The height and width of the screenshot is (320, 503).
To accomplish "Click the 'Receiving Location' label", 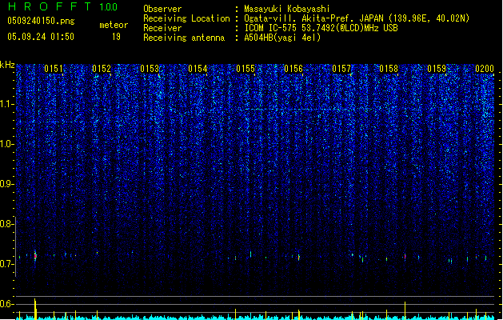I will tap(186, 18).
